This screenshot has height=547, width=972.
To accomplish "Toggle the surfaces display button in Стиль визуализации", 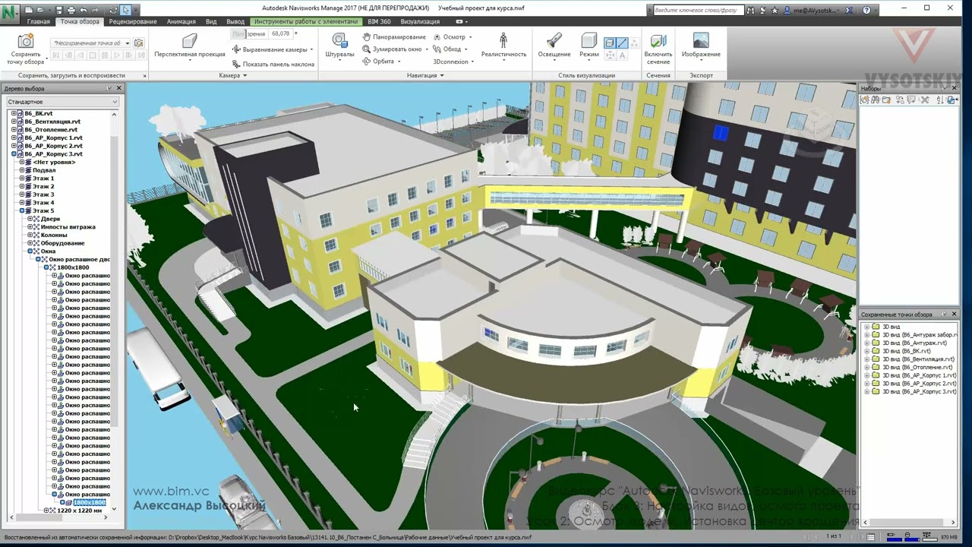I will click(610, 43).
